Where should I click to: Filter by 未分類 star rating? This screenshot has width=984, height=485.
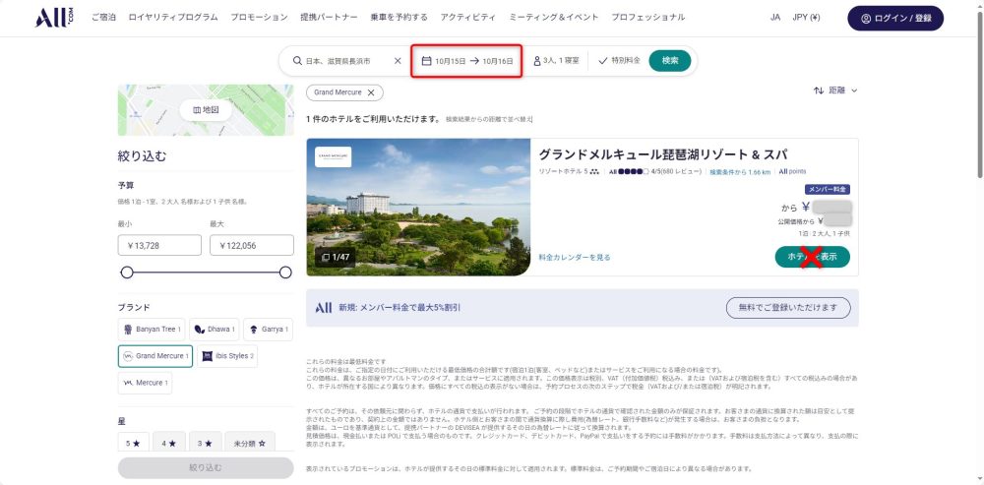[x=250, y=443]
